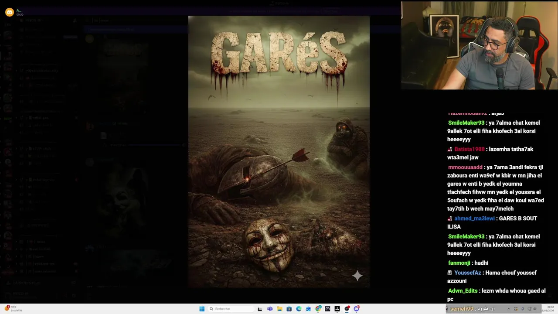Click the Rechercher search box in taskbar
Viewport: 558px width, 314px height.
click(x=231, y=309)
